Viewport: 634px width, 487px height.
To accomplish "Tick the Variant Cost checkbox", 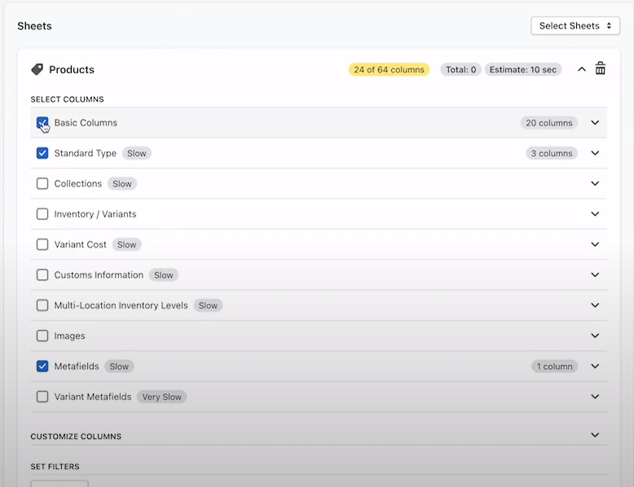I will coord(42,244).
